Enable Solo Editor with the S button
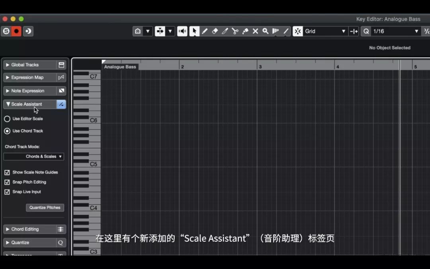430x269 pixels. (x=6, y=31)
